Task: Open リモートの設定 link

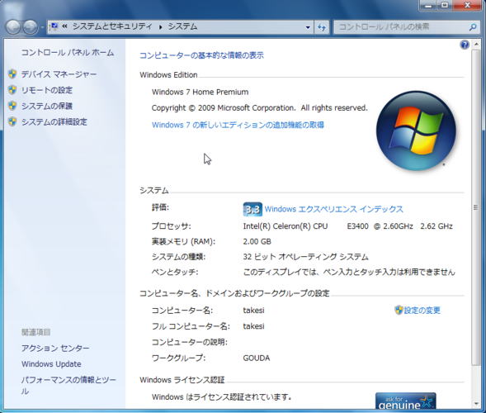Action: point(47,90)
